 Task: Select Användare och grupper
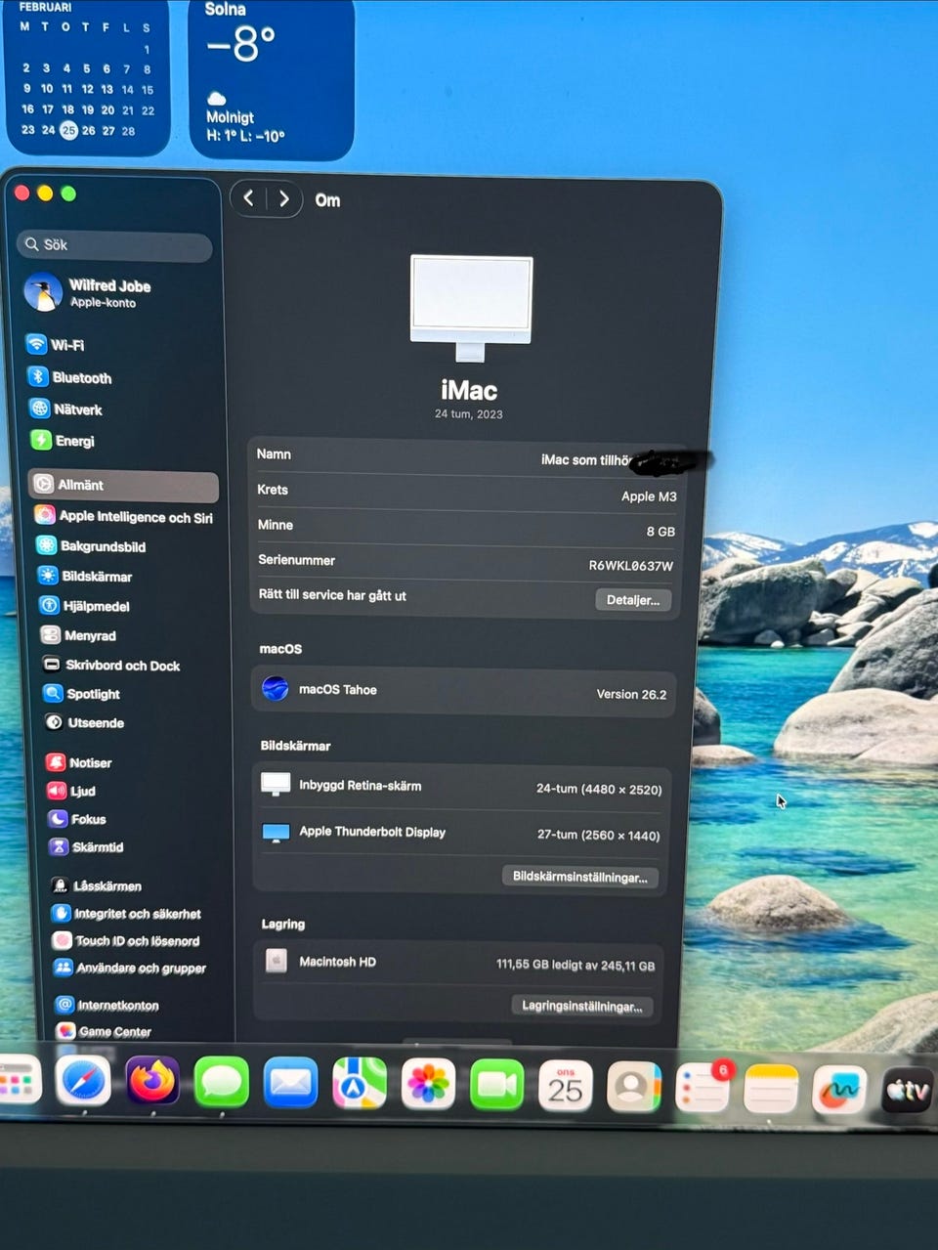click(x=130, y=968)
